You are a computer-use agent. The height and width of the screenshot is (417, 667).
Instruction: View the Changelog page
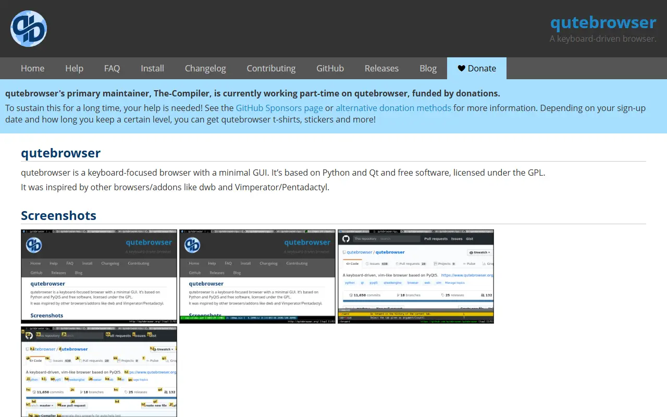coord(205,68)
